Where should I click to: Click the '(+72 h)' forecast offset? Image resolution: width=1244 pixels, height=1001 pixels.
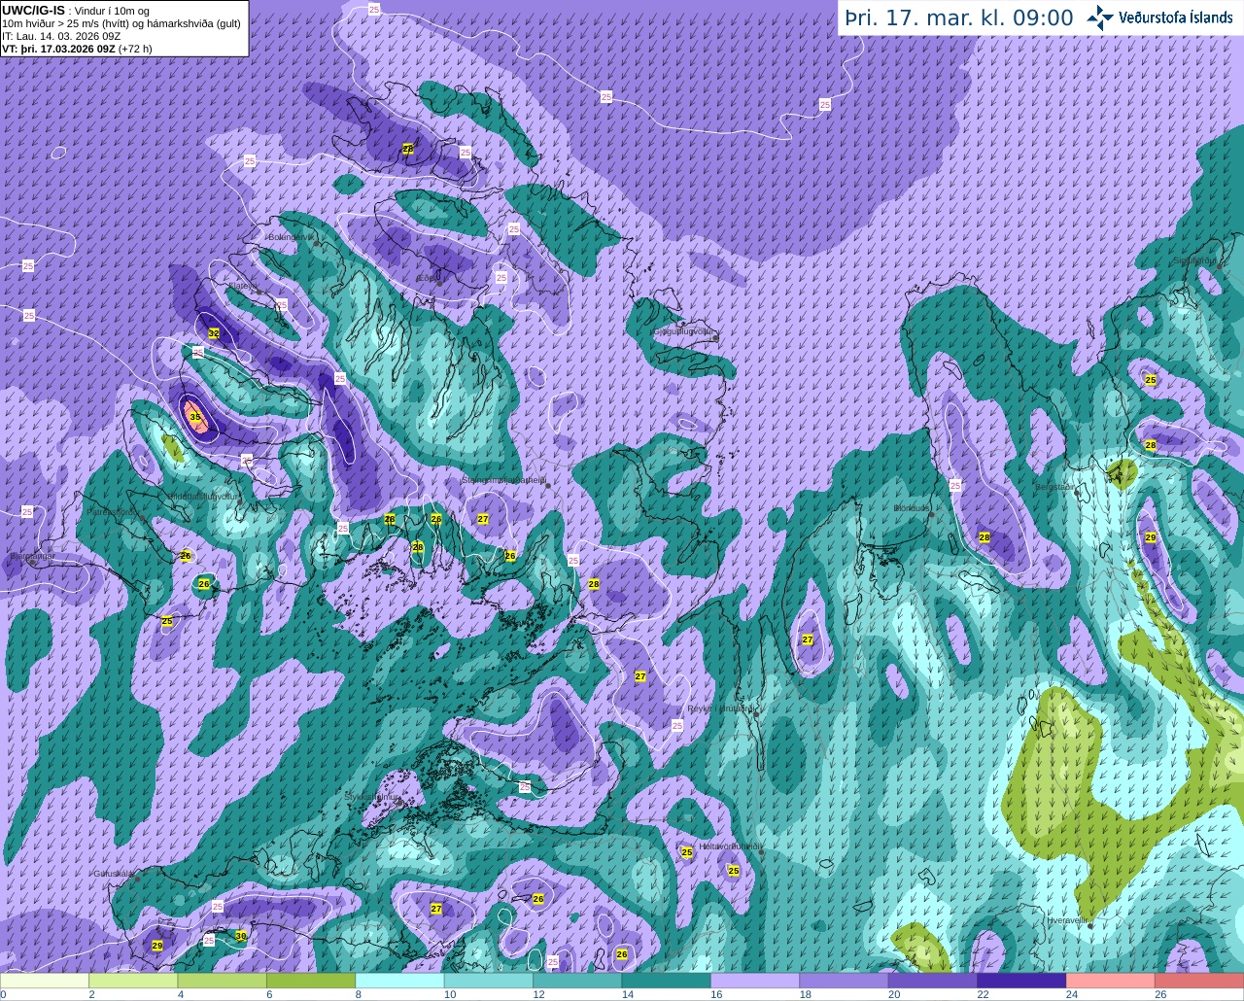(135, 49)
